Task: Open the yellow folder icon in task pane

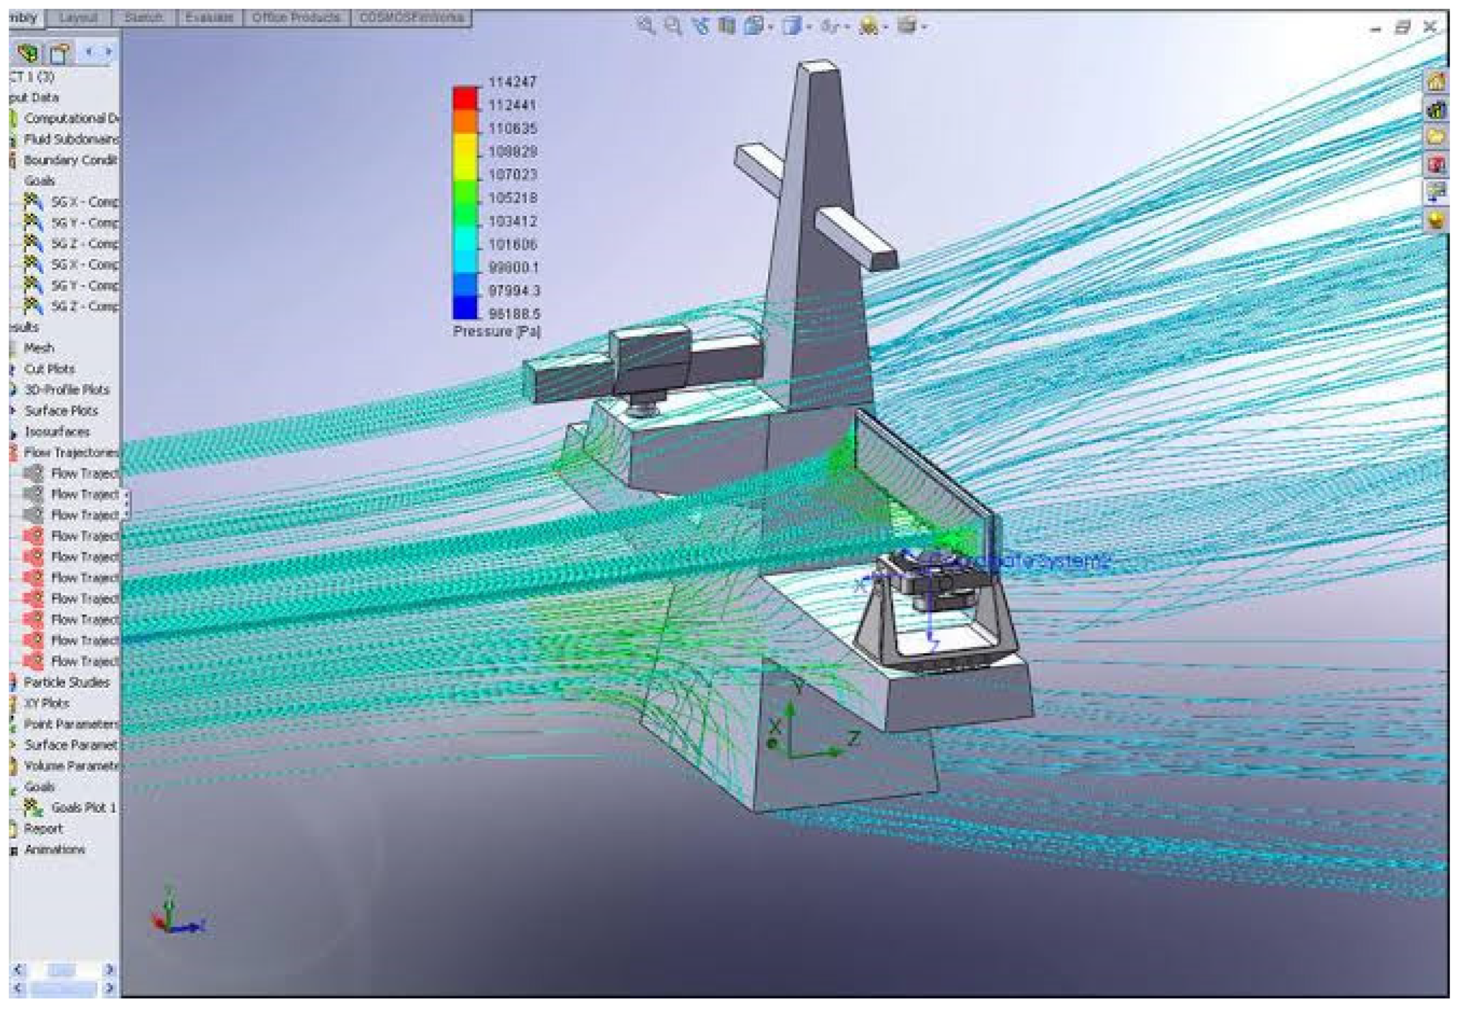Action: click(x=1436, y=137)
